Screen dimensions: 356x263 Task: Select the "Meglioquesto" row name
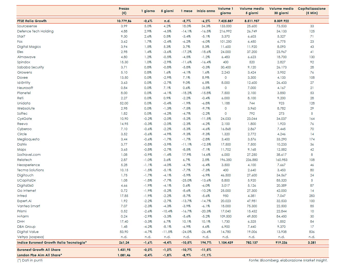(28, 139)
